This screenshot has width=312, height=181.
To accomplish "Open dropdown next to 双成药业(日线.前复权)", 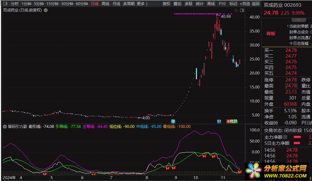I will pyautogui.click(x=46, y=10).
